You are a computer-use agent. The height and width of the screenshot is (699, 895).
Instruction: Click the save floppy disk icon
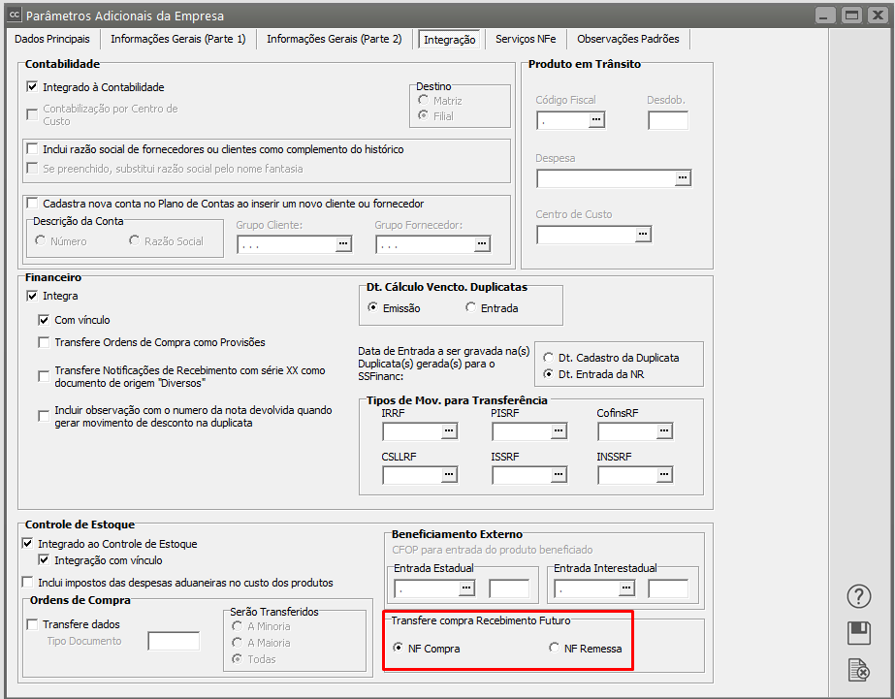tap(859, 633)
